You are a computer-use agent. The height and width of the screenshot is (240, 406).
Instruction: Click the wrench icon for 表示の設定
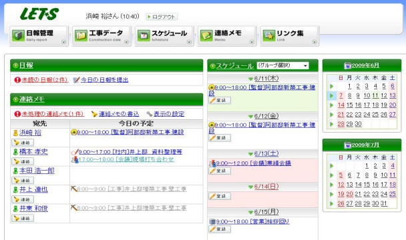(150, 114)
